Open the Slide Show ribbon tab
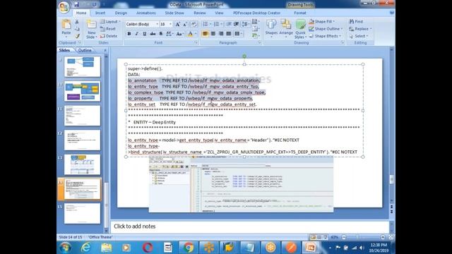This screenshot has width=452, height=254. pyautogui.click(x=174, y=13)
